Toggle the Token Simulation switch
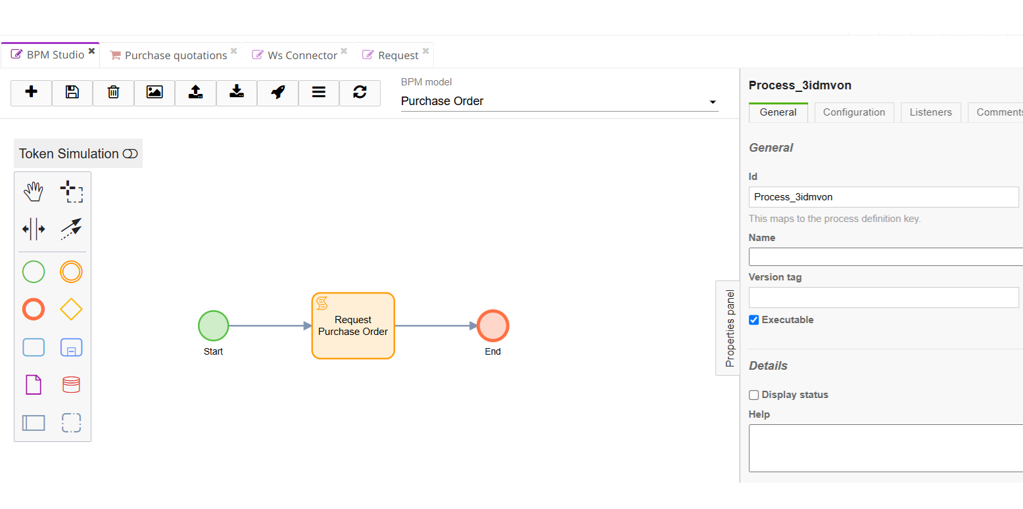Screen dimensions: 1023x509 pyautogui.click(x=130, y=154)
